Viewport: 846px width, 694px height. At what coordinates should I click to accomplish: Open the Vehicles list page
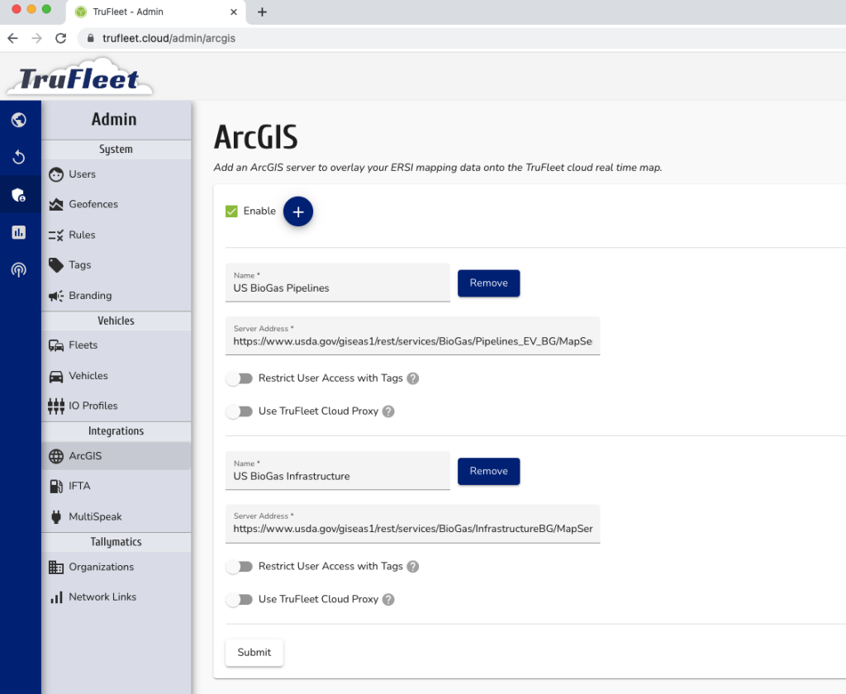coord(116,376)
